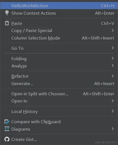Click the Paste menu label
Viewport: 118px width, 145px height.
pos(17,23)
